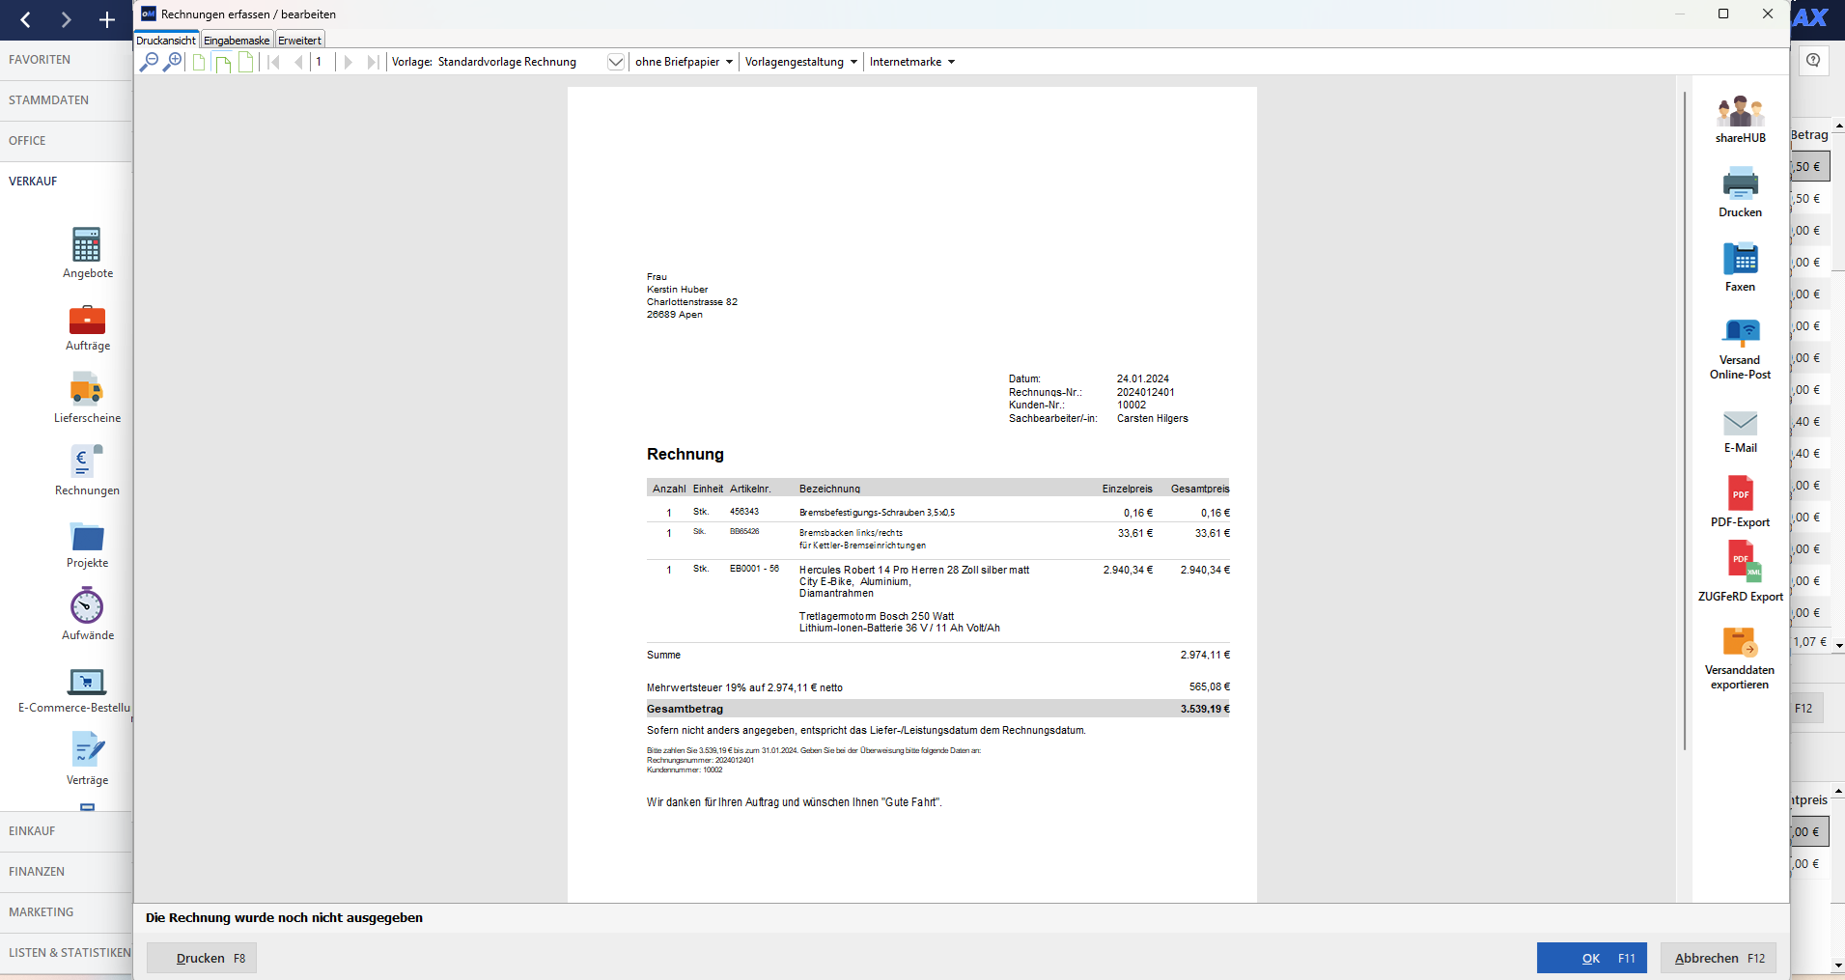
Task: Expand the OFFICE sidebar section
Action: click(66, 141)
